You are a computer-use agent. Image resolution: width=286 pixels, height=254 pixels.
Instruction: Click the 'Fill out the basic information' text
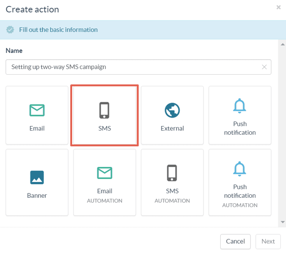coord(58,30)
